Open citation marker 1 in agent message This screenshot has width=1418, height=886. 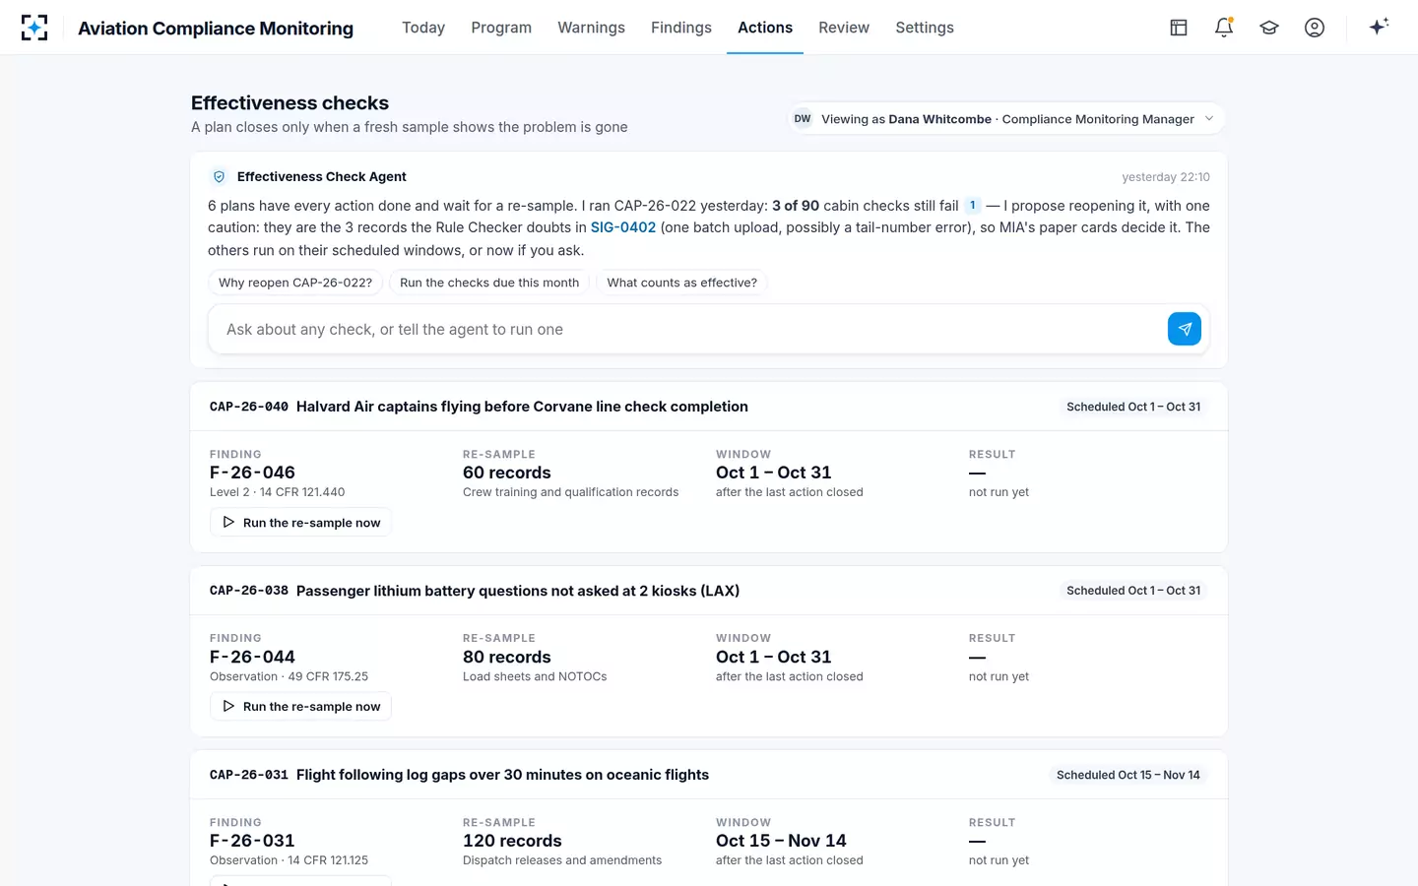973,206
